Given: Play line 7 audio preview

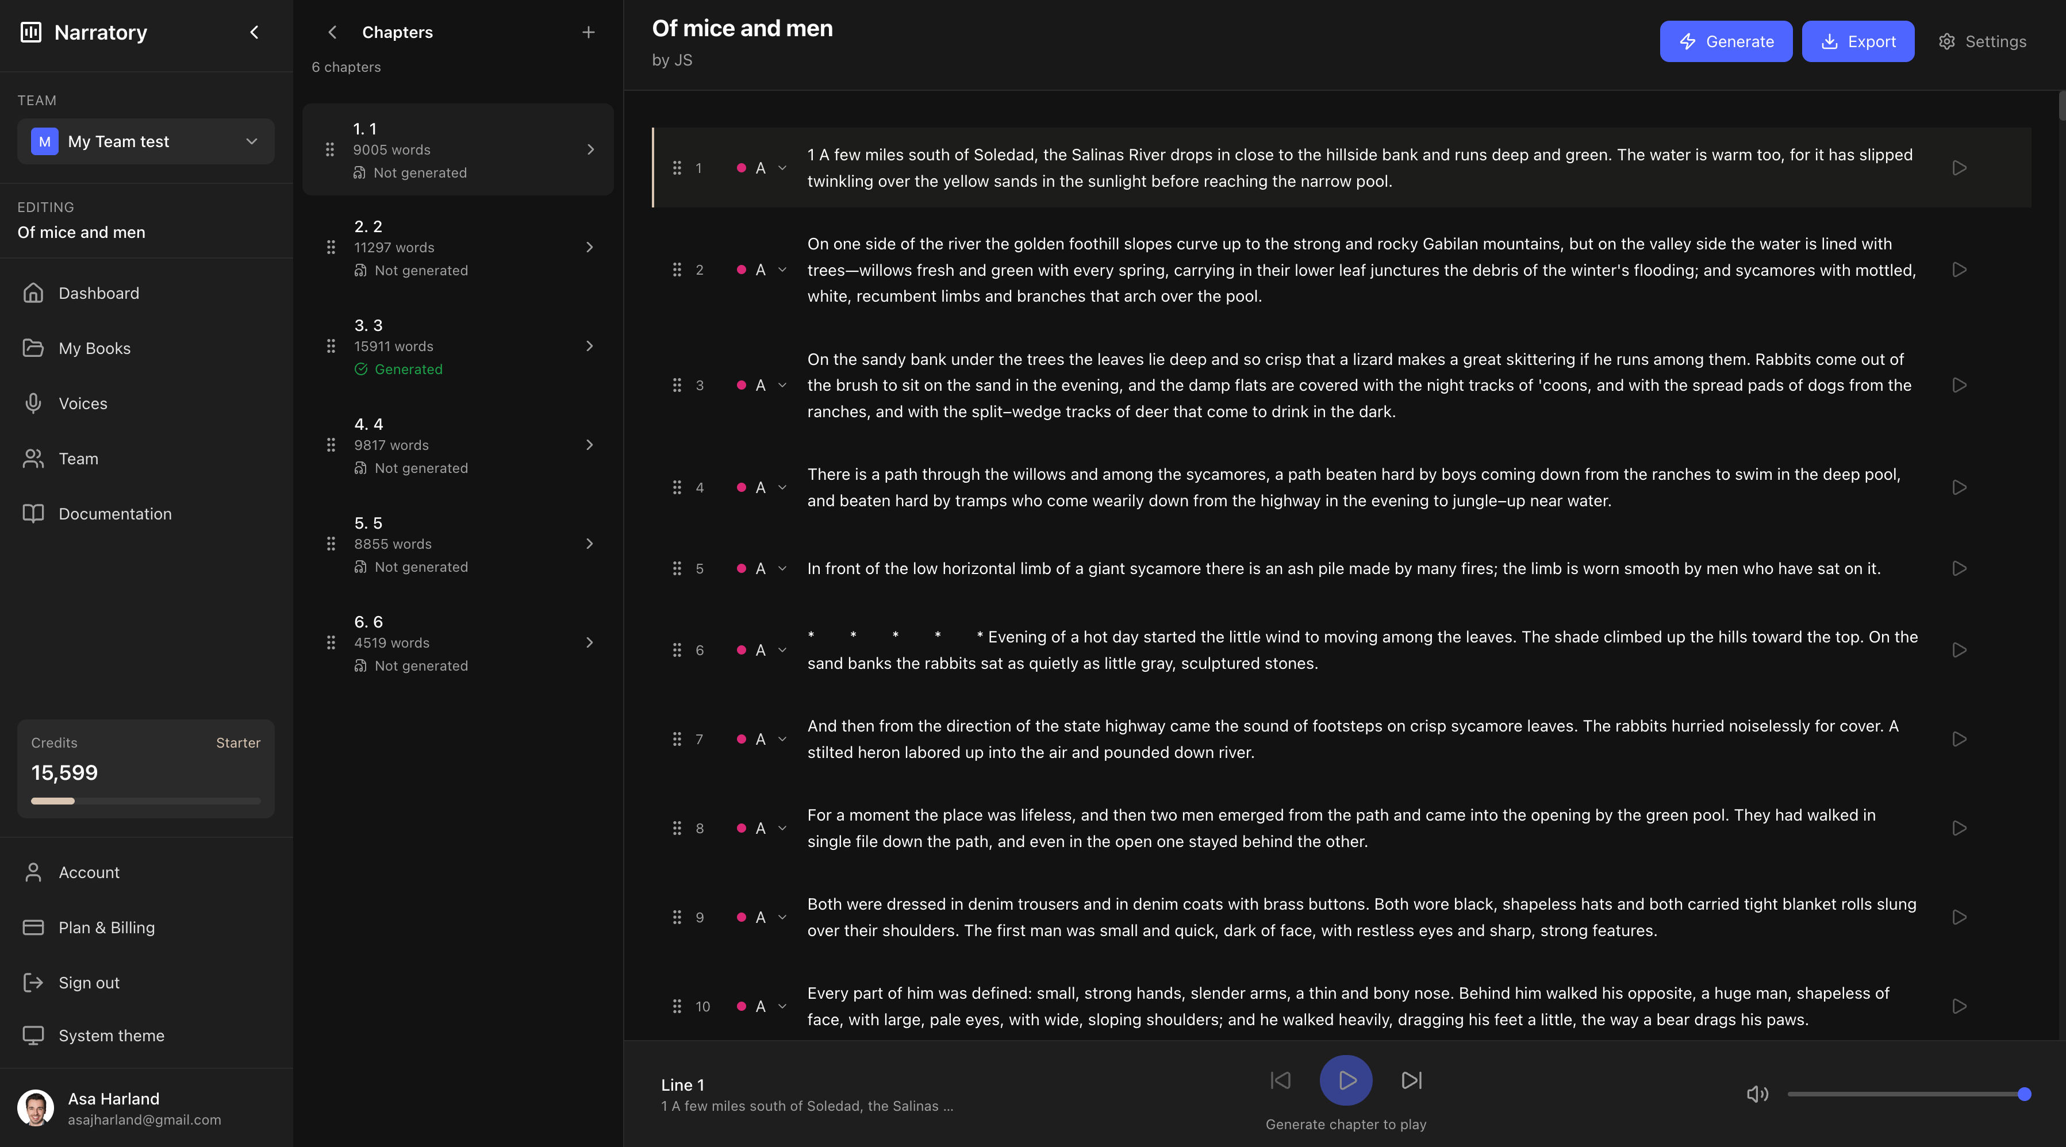Looking at the screenshot, I should tap(1959, 739).
